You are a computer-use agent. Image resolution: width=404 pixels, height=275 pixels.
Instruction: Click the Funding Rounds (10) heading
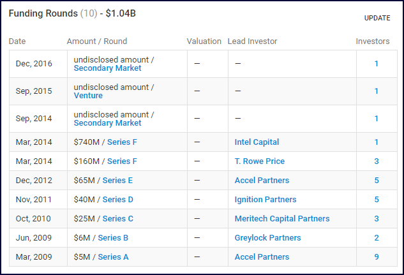tap(53, 13)
